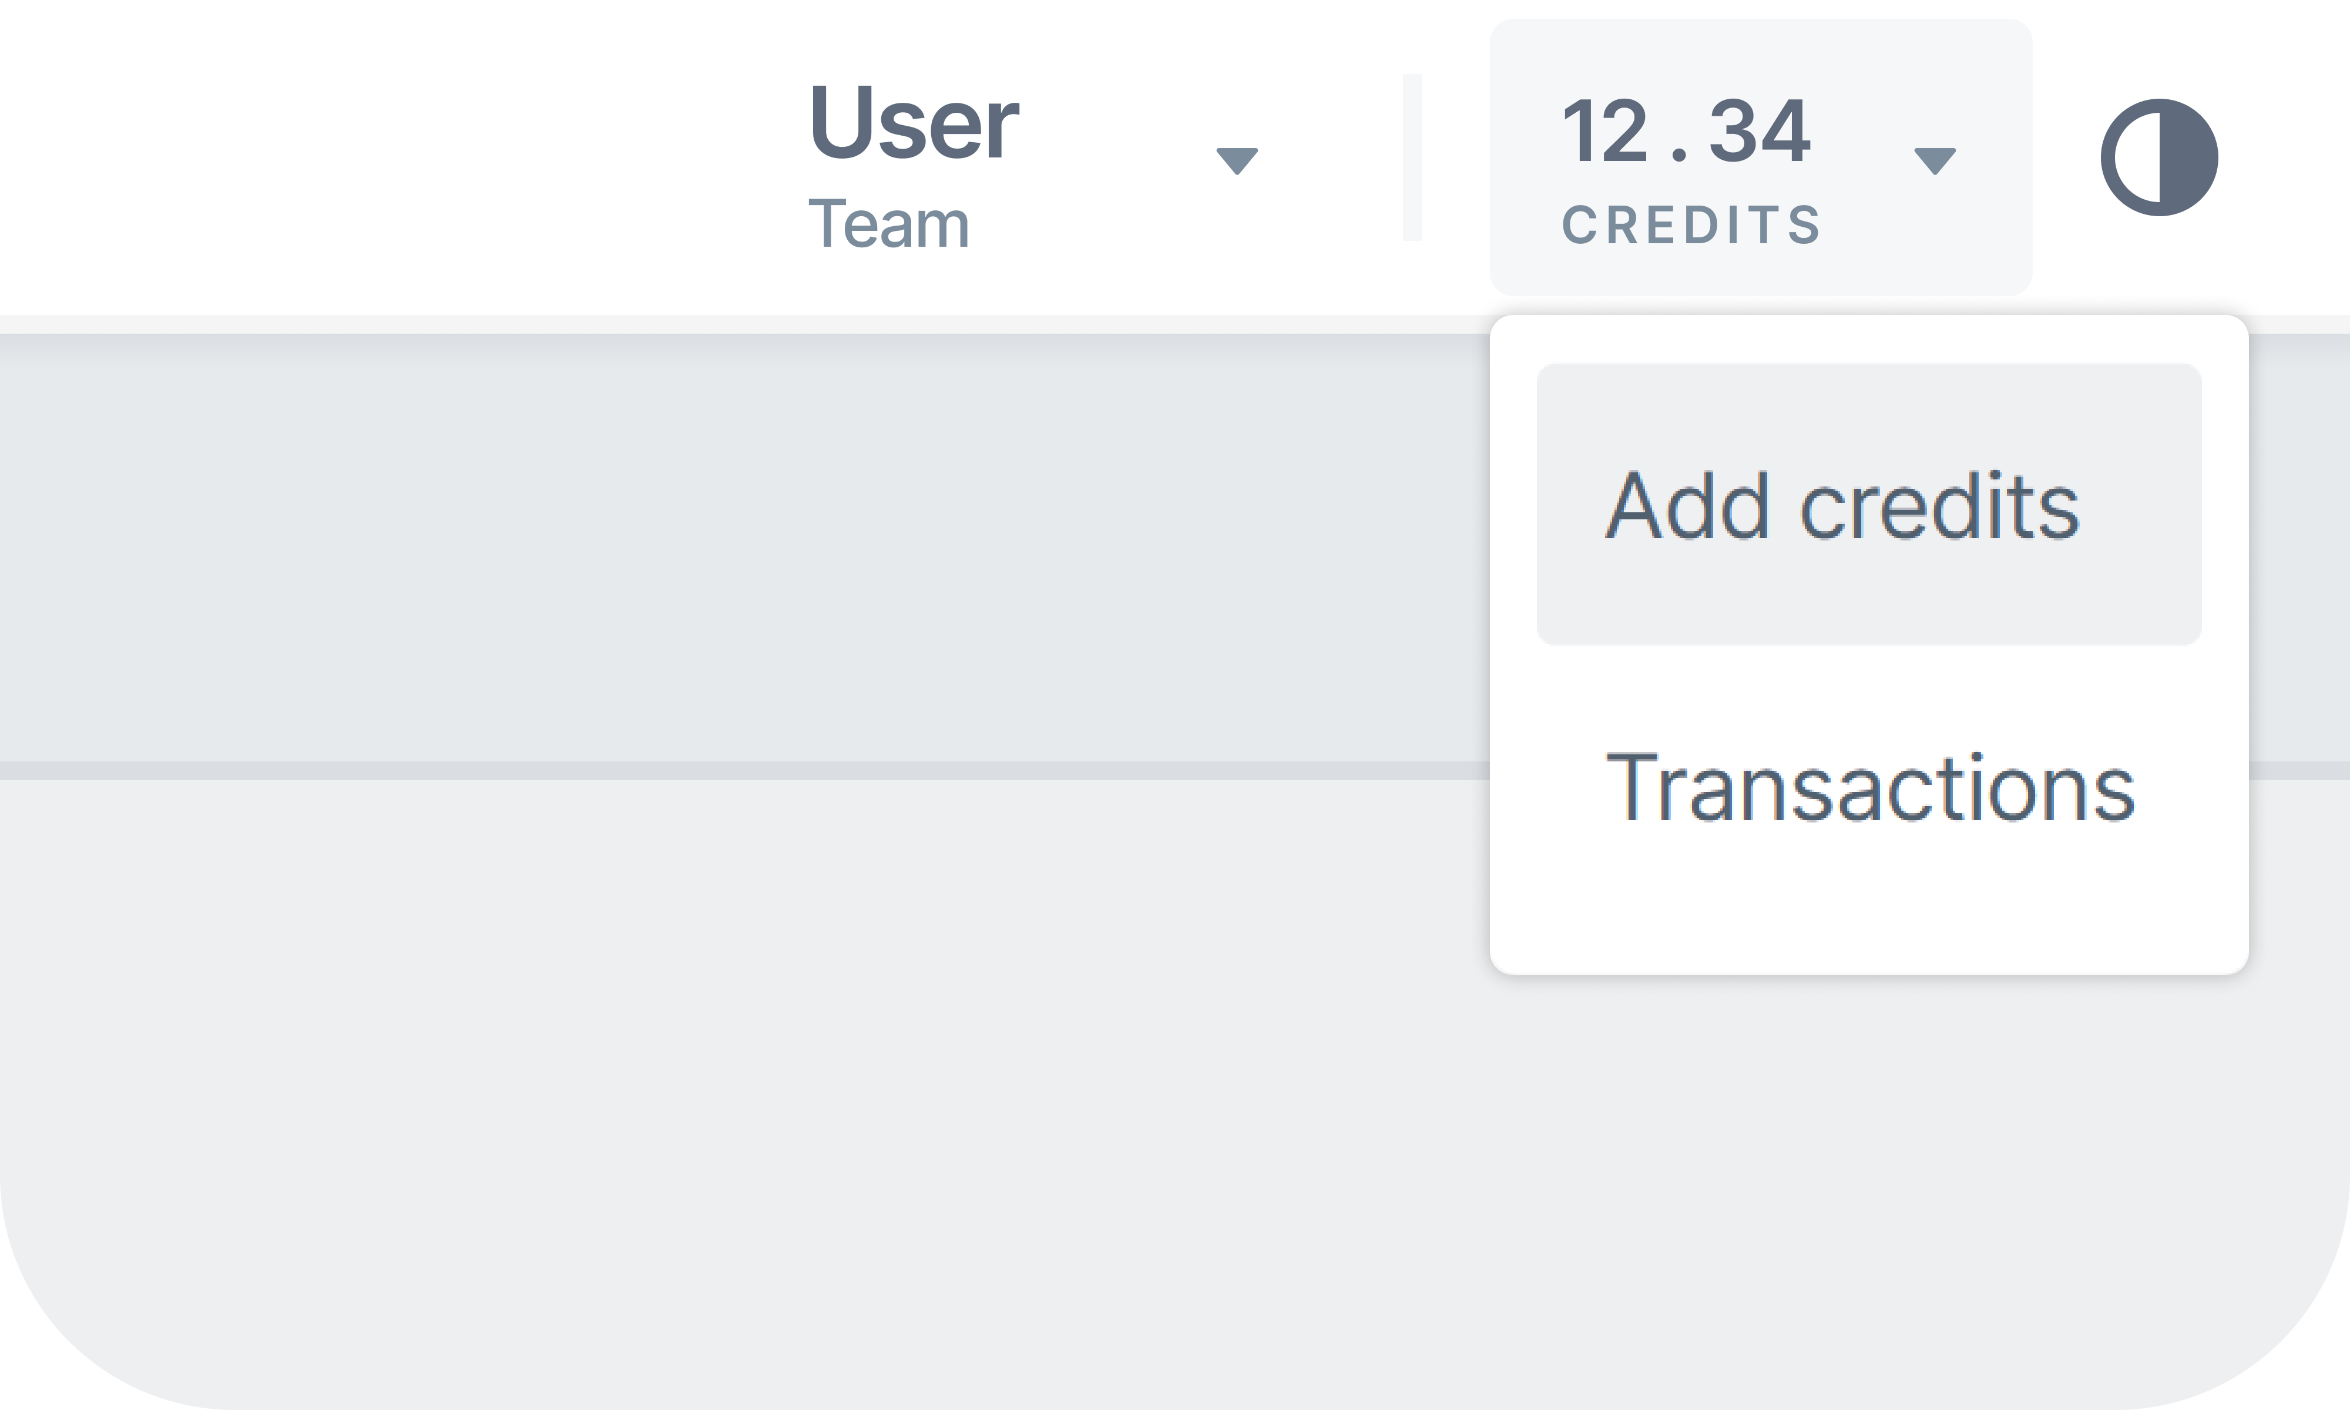Click the small triangle beside 12.34
This screenshot has width=2350, height=1410.
pos(1935,160)
